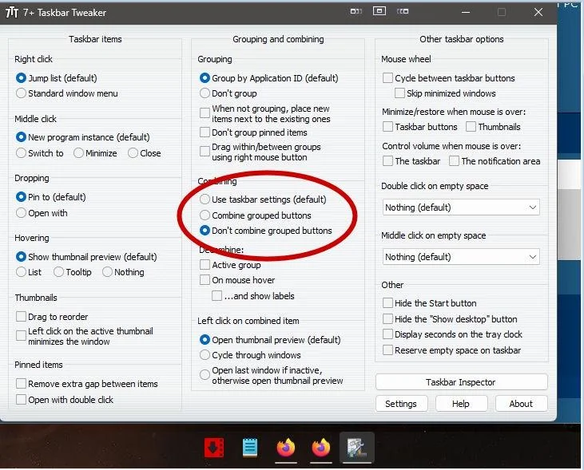The width and height of the screenshot is (584, 470).
Task: Open the red download app on the taskbar
Action: [x=214, y=448]
